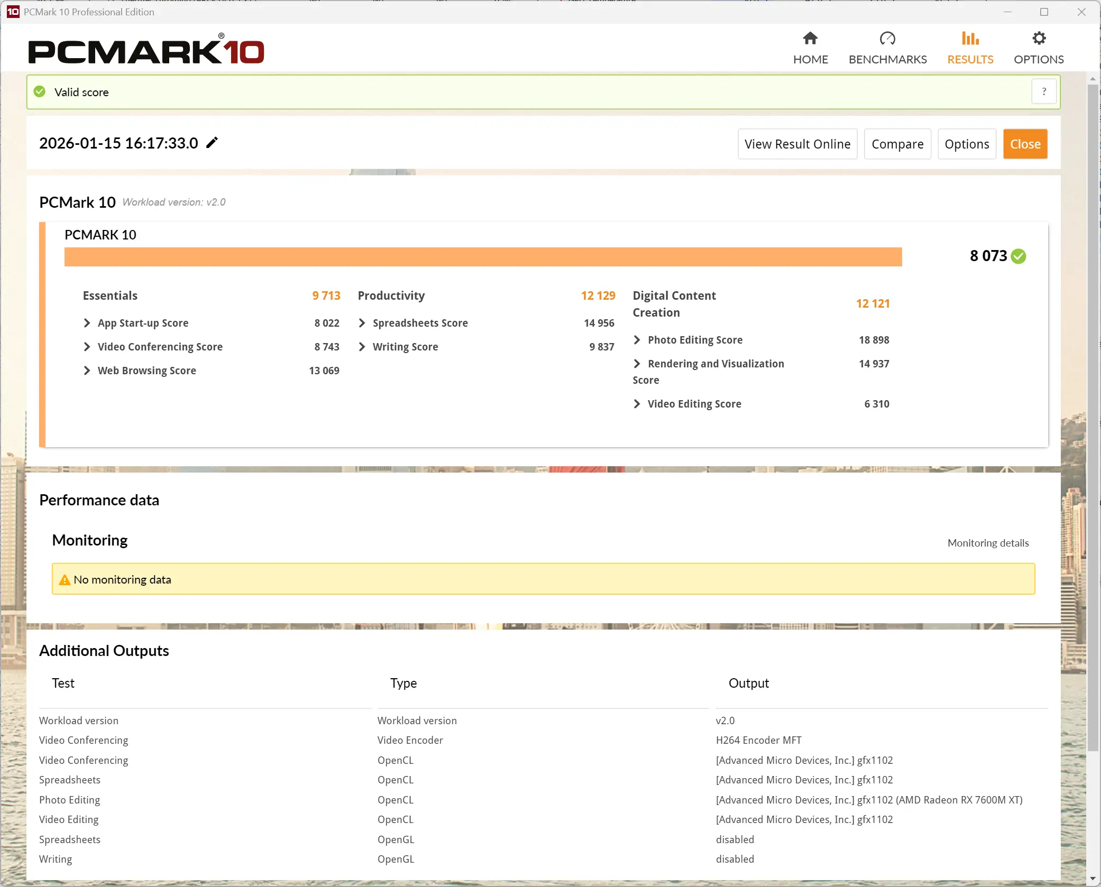Open the Options gear icon
The width and height of the screenshot is (1101, 887).
1039,39
